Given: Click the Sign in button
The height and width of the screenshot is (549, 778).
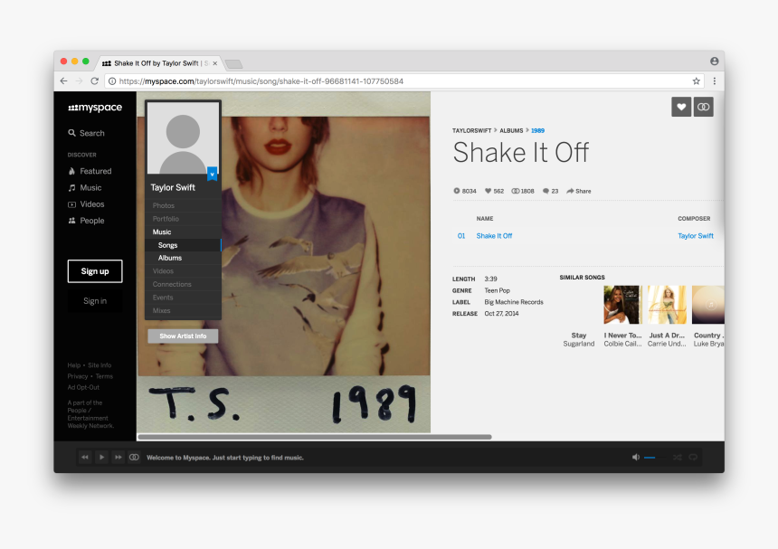Looking at the screenshot, I should coord(95,301).
